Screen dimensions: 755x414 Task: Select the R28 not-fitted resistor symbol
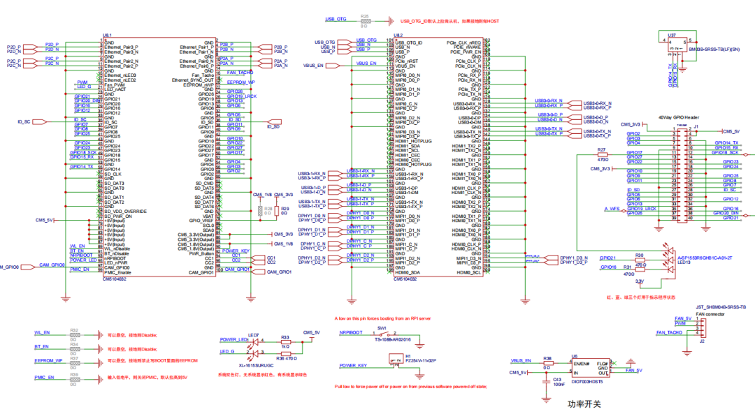260,211
